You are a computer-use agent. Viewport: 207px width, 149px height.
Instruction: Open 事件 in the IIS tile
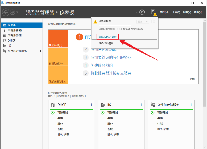click(x=110, y=118)
